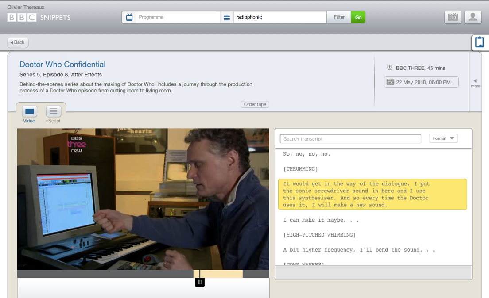Click the transcript lines icon in search bar
The width and height of the screenshot is (489, 298).
227,17
